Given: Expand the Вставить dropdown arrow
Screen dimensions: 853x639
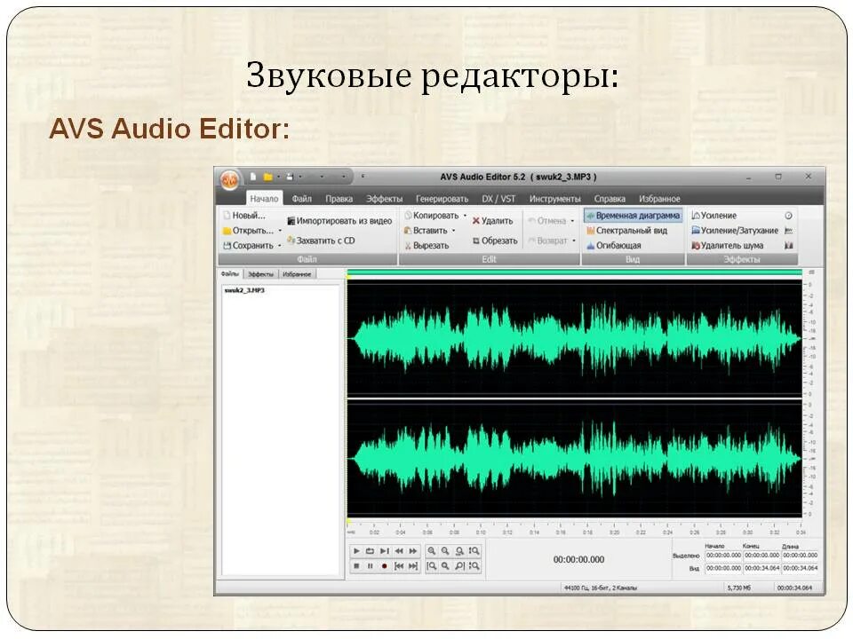Looking at the screenshot, I should 454,231.
